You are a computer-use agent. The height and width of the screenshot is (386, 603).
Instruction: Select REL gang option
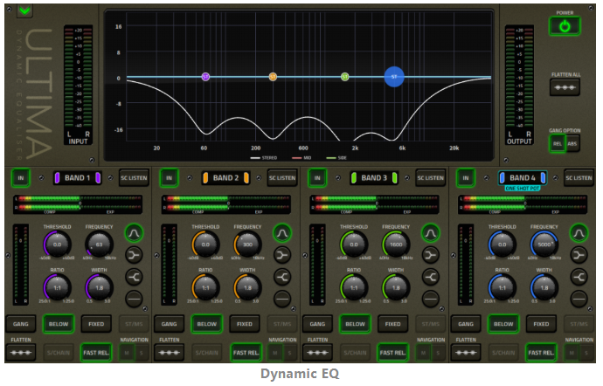pos(556,144)
